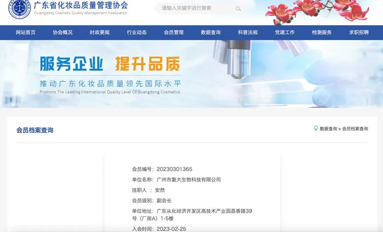Click the English name Guangdong Cosmetic Quality Management Association

coord(81,13)
